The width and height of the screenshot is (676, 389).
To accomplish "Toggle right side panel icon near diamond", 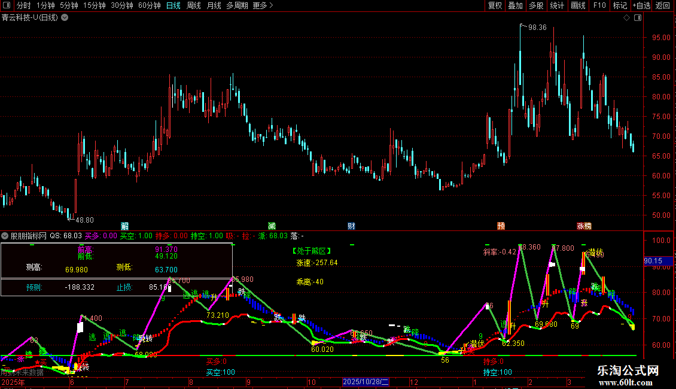I will pos(638,18).
